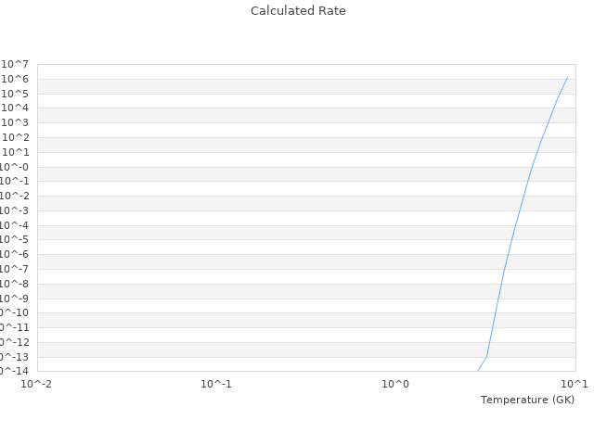
Task: Click the 10^4 y-axis tick label
Action: (x=15, y=108)
